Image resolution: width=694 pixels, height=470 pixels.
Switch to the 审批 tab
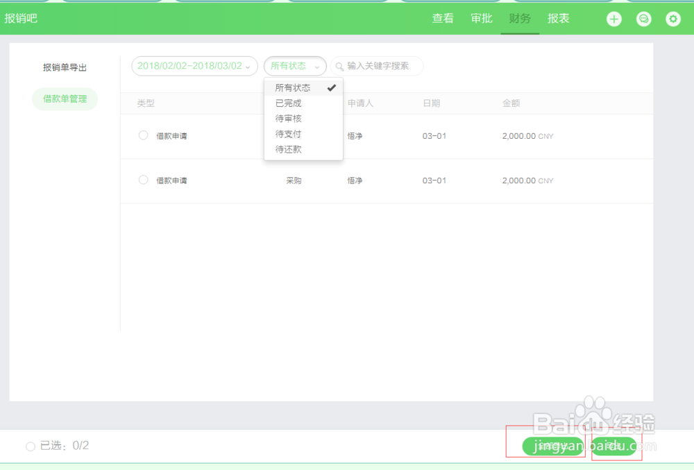[481, 19]
